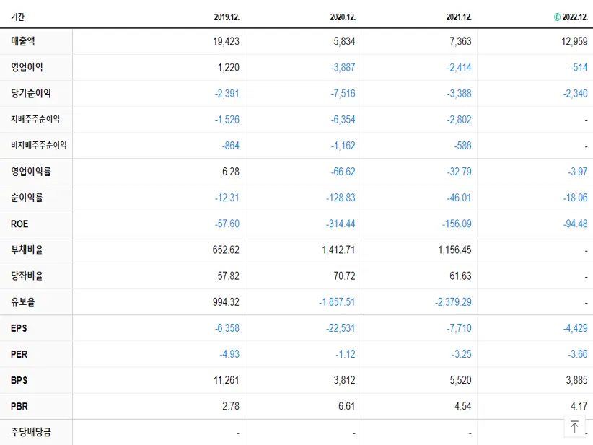
Task: Click the -1,162 non-controlling interest value
Action: click(x=343, y=146)
